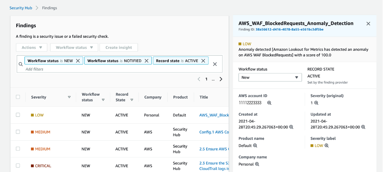Click Personal company cell

point(152,115)
